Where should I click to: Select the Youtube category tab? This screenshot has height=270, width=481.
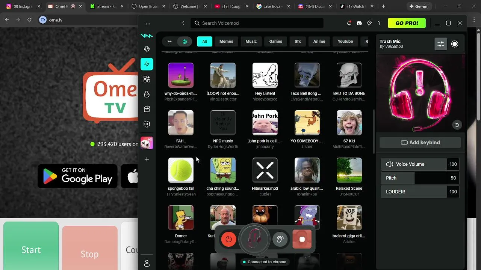pyautogui.click(x=345, y=41)
